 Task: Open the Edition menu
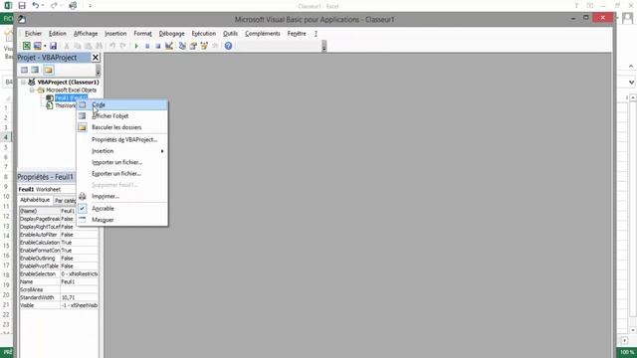(58, 34)
